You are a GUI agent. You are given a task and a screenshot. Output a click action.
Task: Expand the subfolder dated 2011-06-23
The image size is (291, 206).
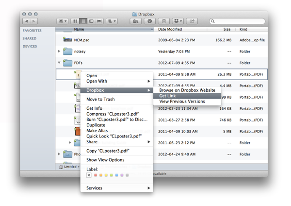[70, 142]
